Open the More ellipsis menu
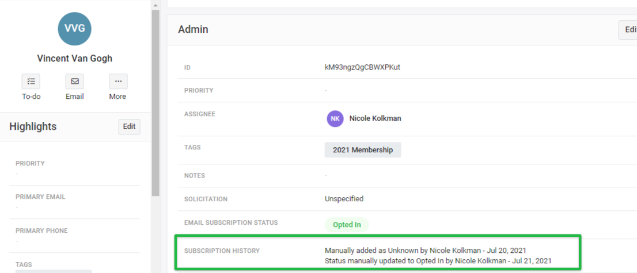637x273 pixels. (118, 81)
